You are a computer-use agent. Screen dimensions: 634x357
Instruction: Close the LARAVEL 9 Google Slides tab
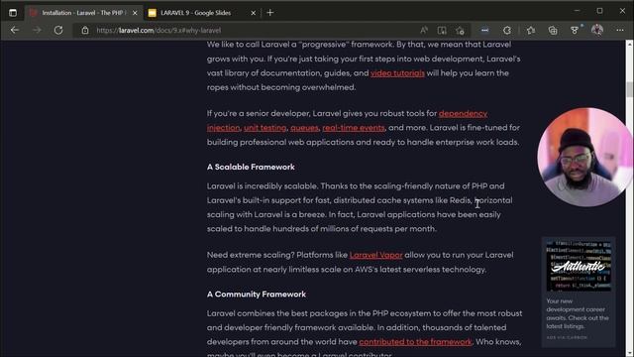pyautogui.click(x=254, y=13)
